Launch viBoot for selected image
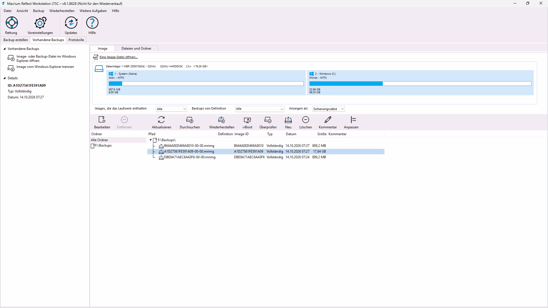 pos(247,119)
